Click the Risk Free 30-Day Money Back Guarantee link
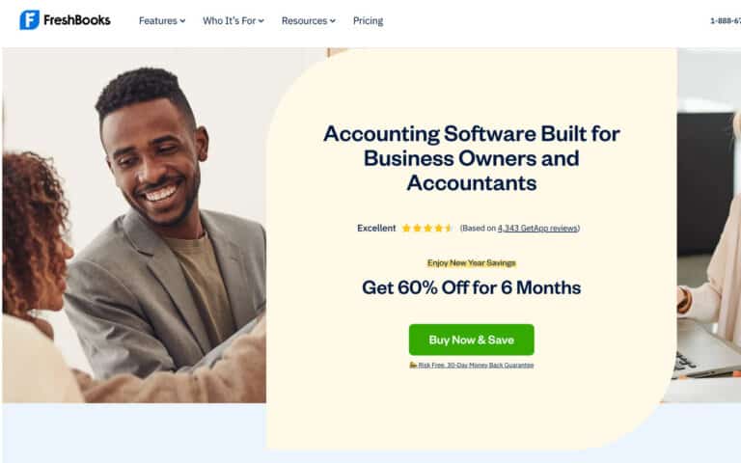 [x=476, y=366]
